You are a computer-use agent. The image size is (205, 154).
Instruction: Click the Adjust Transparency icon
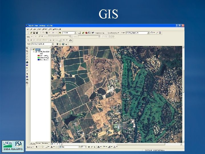pos(63,44)
